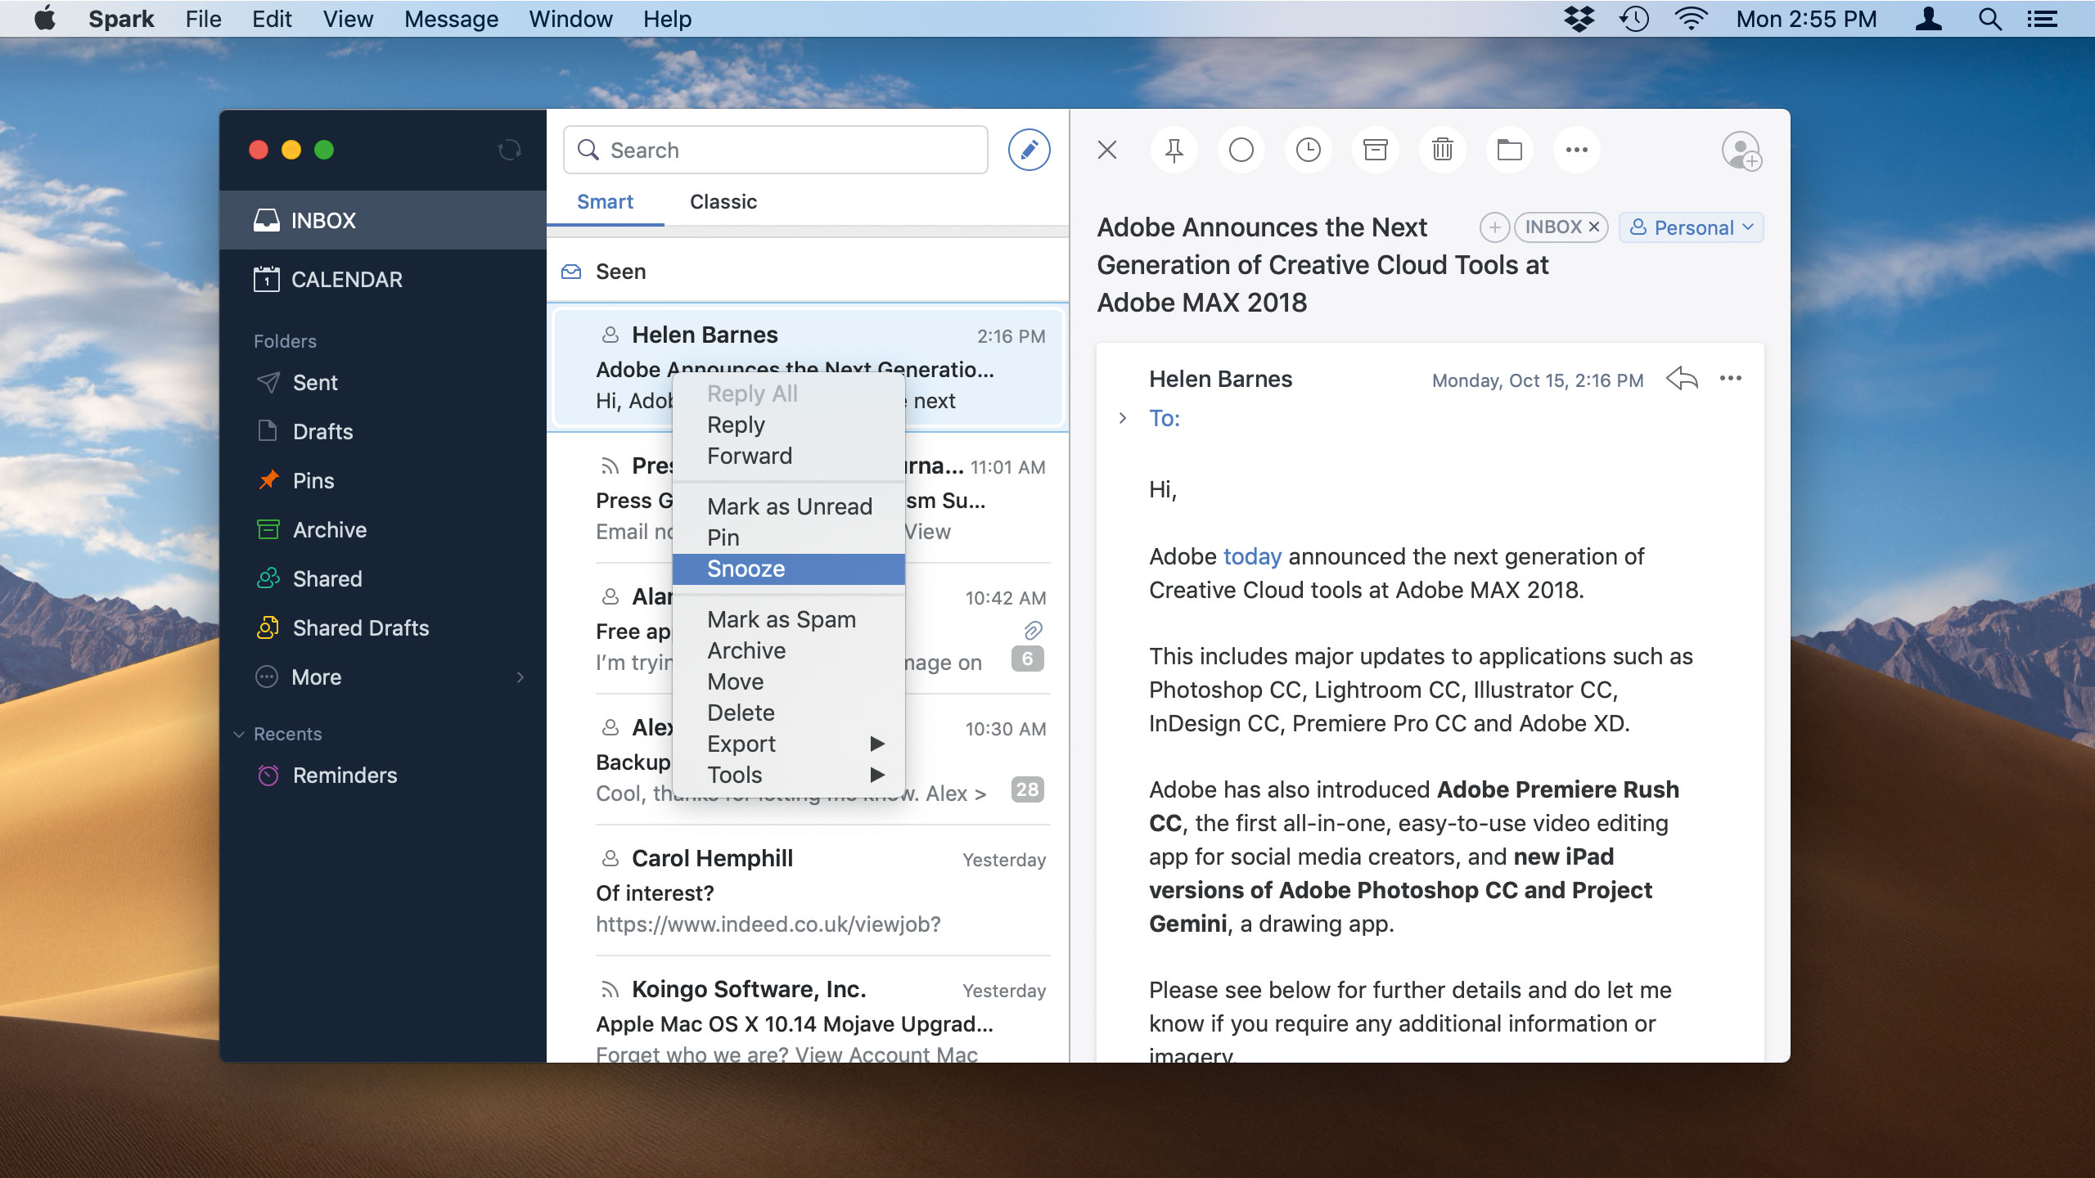The height and width of the screenshot is (1178, 2095).
Task: Open the Export submenu
Action: pyautogui.click(x=789, y=744)
